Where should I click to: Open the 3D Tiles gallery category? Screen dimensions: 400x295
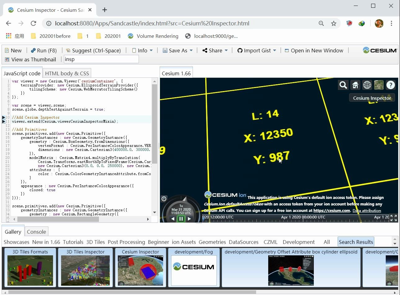[x=96, y=242]
